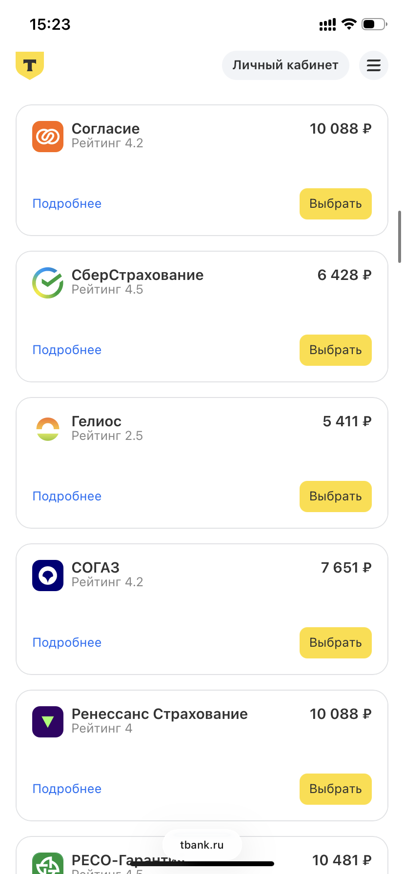Viewport: 404px width, 874px height.
Task: Click the page scrollbar on the right edge
Action: point(400,237)
